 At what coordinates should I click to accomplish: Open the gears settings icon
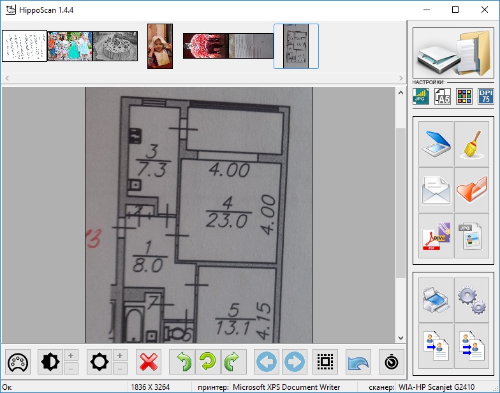point(472,300)
